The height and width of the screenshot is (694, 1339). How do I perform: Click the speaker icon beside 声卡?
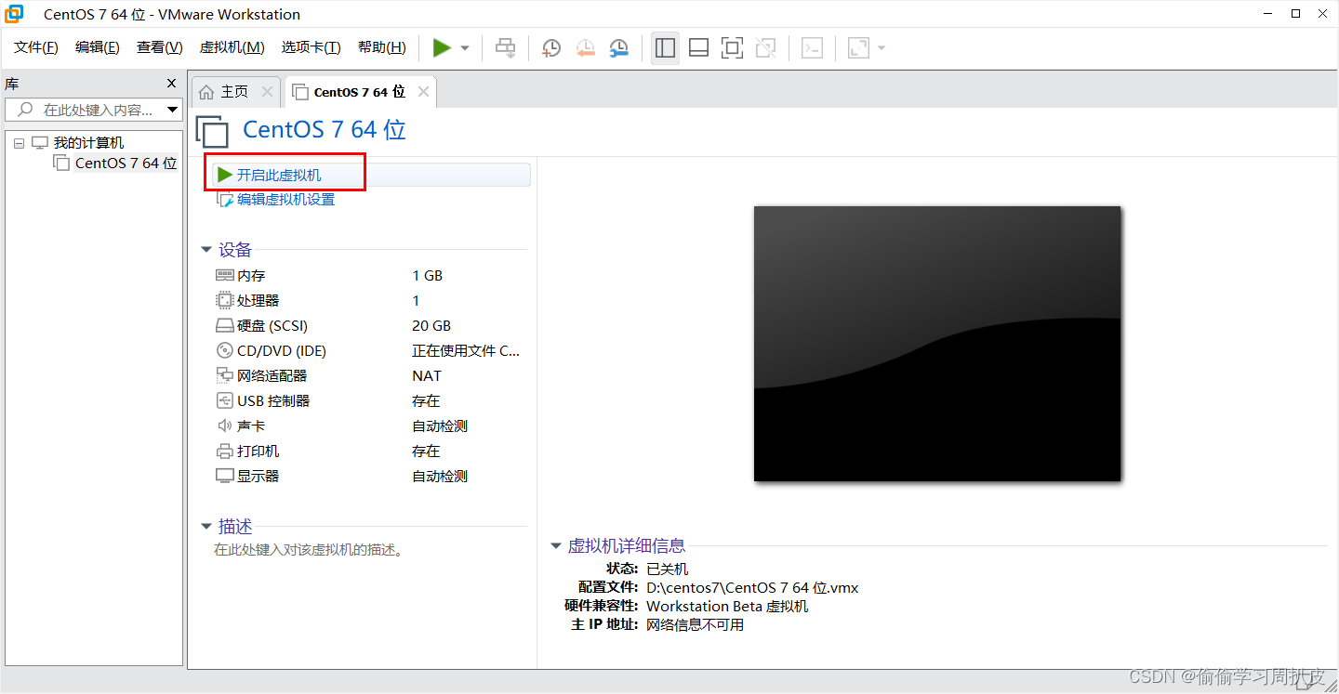point(224,426)
